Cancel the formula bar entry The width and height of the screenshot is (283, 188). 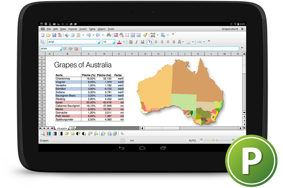click(76, 48)
